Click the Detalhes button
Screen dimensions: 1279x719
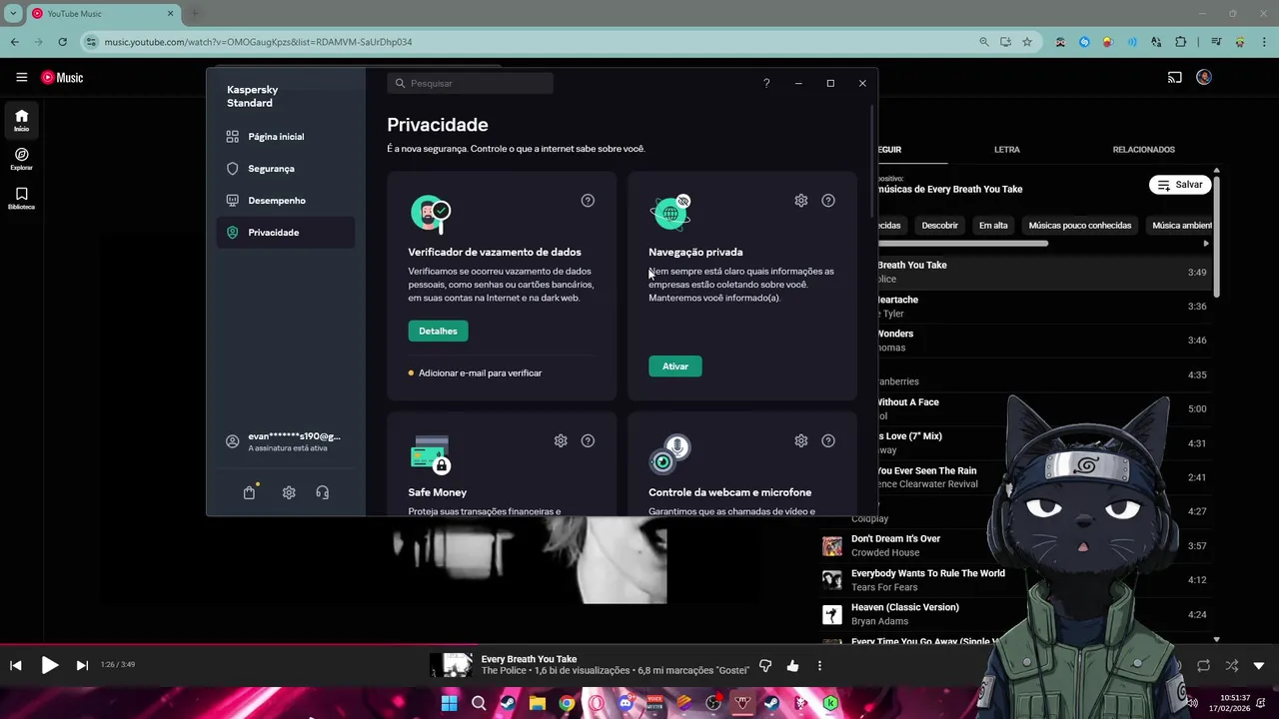pos(438,331)
